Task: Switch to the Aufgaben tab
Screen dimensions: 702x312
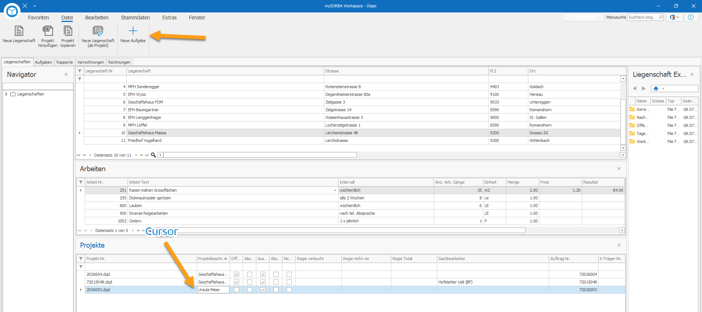Action: click(44, 62)
